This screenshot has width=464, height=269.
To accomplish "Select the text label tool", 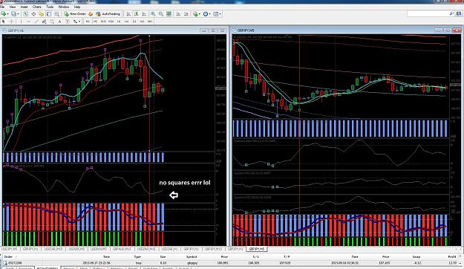I will tap(67, 22).
